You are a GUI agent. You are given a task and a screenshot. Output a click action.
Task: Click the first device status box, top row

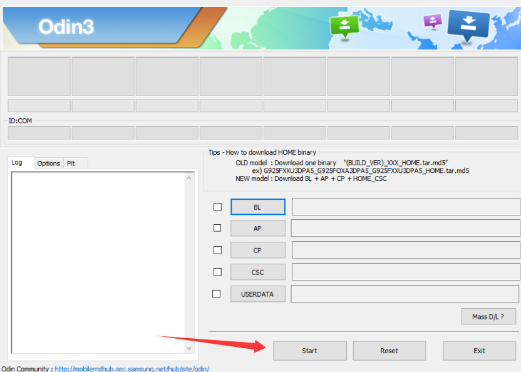click(39, 76)
